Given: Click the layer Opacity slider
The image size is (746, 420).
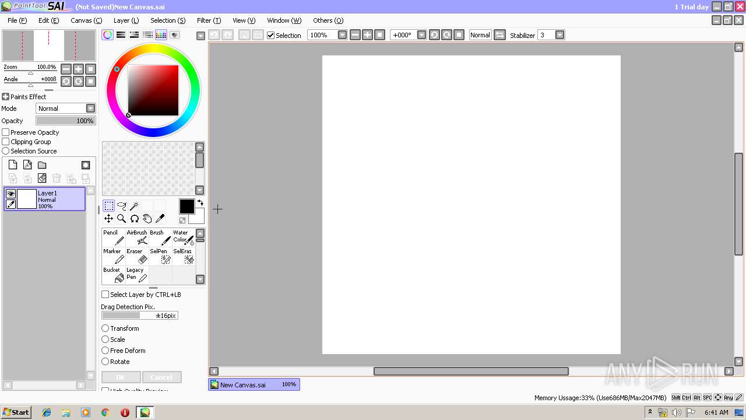Looking at the screenshot, I should [65, 121].
